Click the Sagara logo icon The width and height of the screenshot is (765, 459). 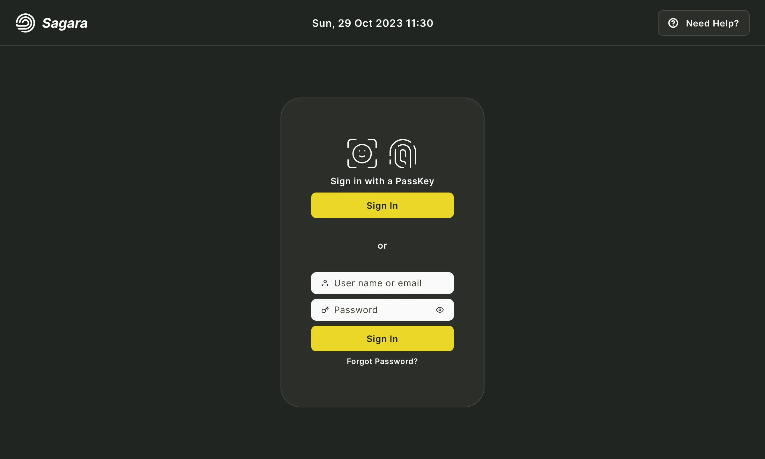[25, 23]
